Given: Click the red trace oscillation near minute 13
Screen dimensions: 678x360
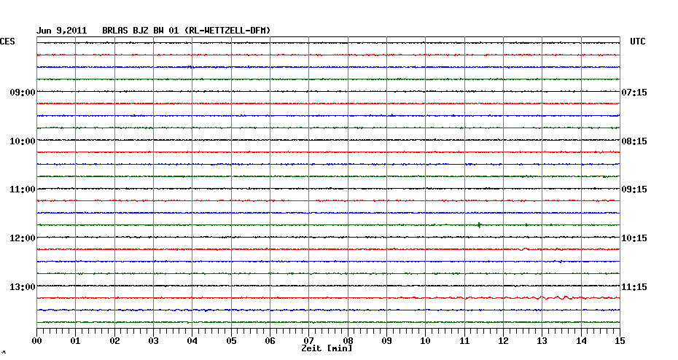Looking at the screenshot, I should [x=560, y=297].
